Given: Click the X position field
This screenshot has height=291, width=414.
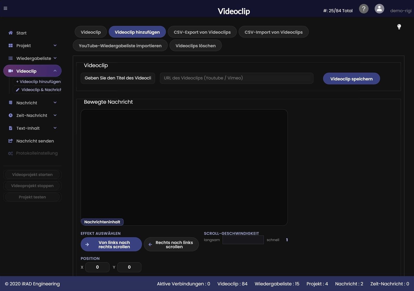Looking at the screenshot, I should pos(97,267).
